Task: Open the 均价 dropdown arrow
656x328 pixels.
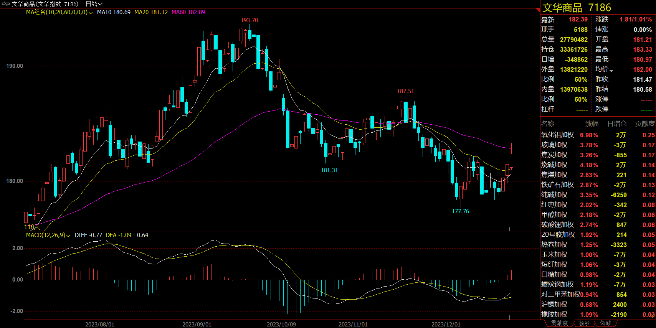Action: click(x=611, y=71)
